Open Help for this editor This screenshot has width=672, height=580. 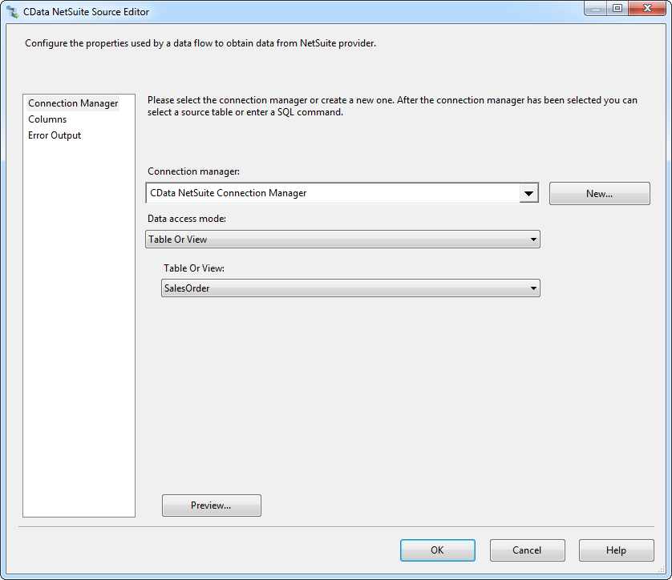pyautogui.click(x=616, y=550)
